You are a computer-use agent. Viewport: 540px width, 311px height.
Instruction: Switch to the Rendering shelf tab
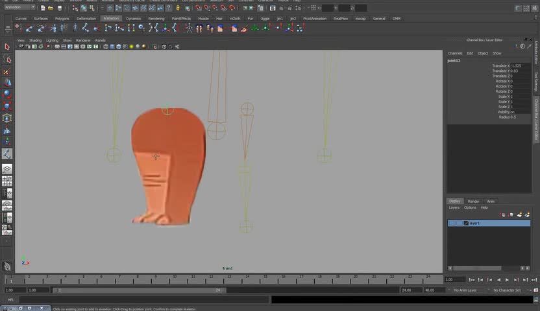point(156,19)
